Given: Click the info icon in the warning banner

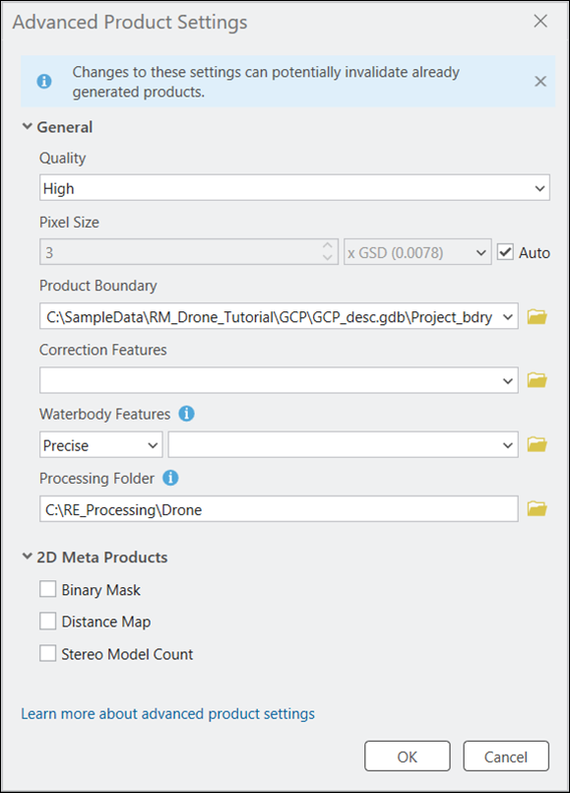Looking at the screenshot, I should pyautogui.click(x=41, y=81).
